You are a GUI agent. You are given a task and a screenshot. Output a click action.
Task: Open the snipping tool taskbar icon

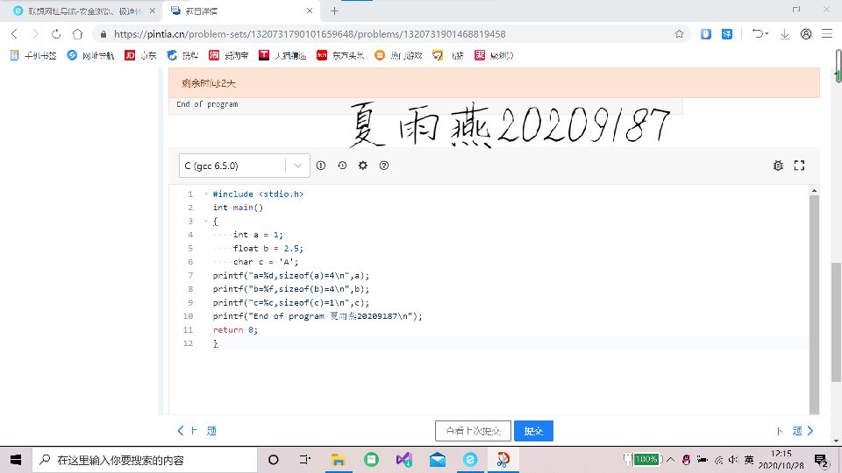[503, 460]
